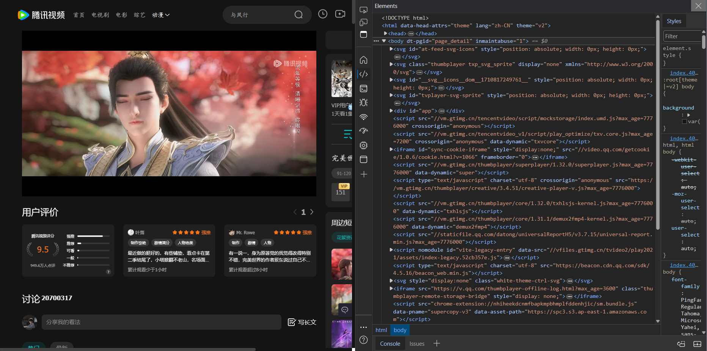Click the collapse drawer icon at bottom right
This screenshot has height=351, width=707.
(x=697, y=344)
